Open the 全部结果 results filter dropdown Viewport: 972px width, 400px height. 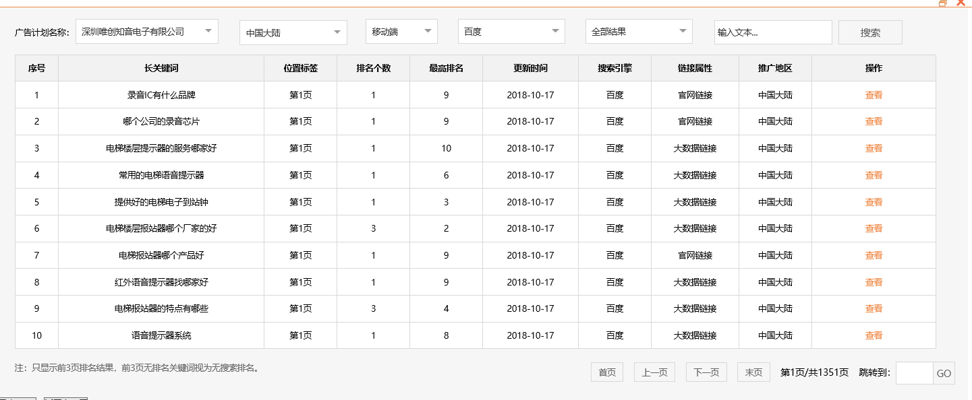(638, 32)
